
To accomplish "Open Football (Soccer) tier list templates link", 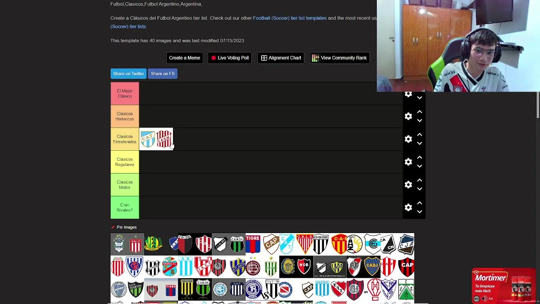I will coord(290,18).
